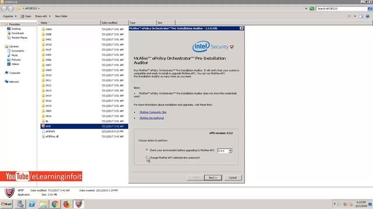The width and height of the screenshot is (373, 209).
Task: Select the 040B folder name
Action: click(x=48, y=34)
